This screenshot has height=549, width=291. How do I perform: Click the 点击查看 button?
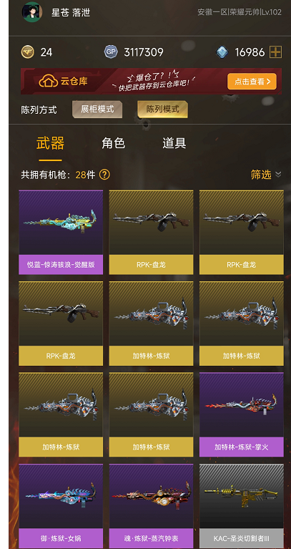tap(252, 82)
